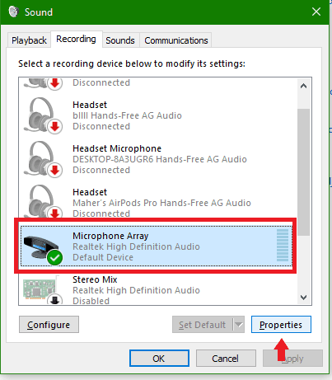Select Maher's AirPods Pro headset icon
Image resolution: width=332 pixels, height=380 pixels.
click(43, 201)
